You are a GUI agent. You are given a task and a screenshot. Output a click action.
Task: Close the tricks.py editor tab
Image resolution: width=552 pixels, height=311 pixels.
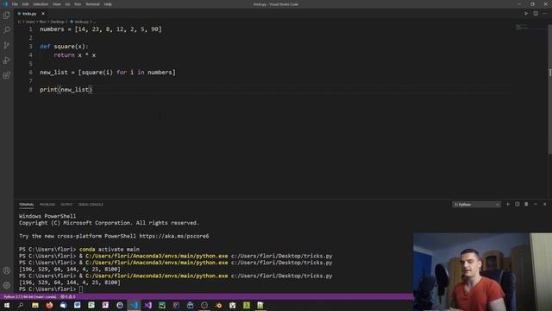pos(43,14)
